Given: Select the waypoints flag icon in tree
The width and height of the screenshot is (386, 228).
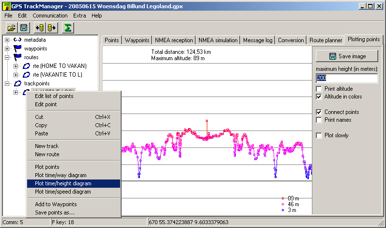Looking at the screenshot, I should point(17,49).
